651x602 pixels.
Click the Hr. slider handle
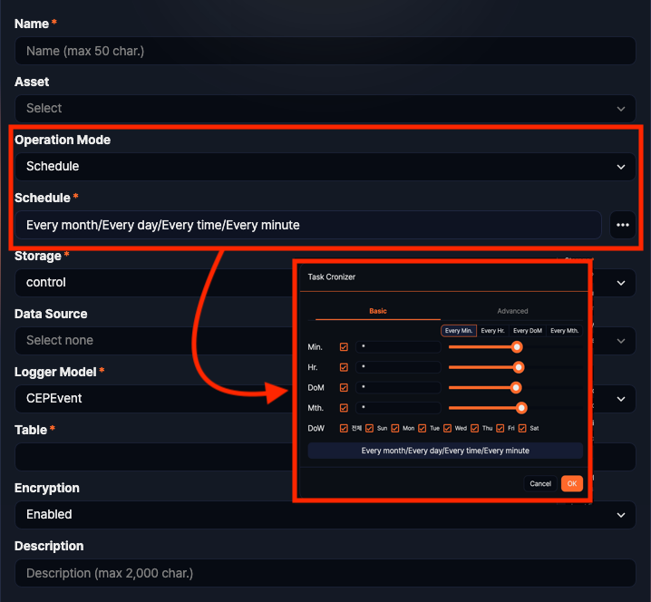point(519,367)
